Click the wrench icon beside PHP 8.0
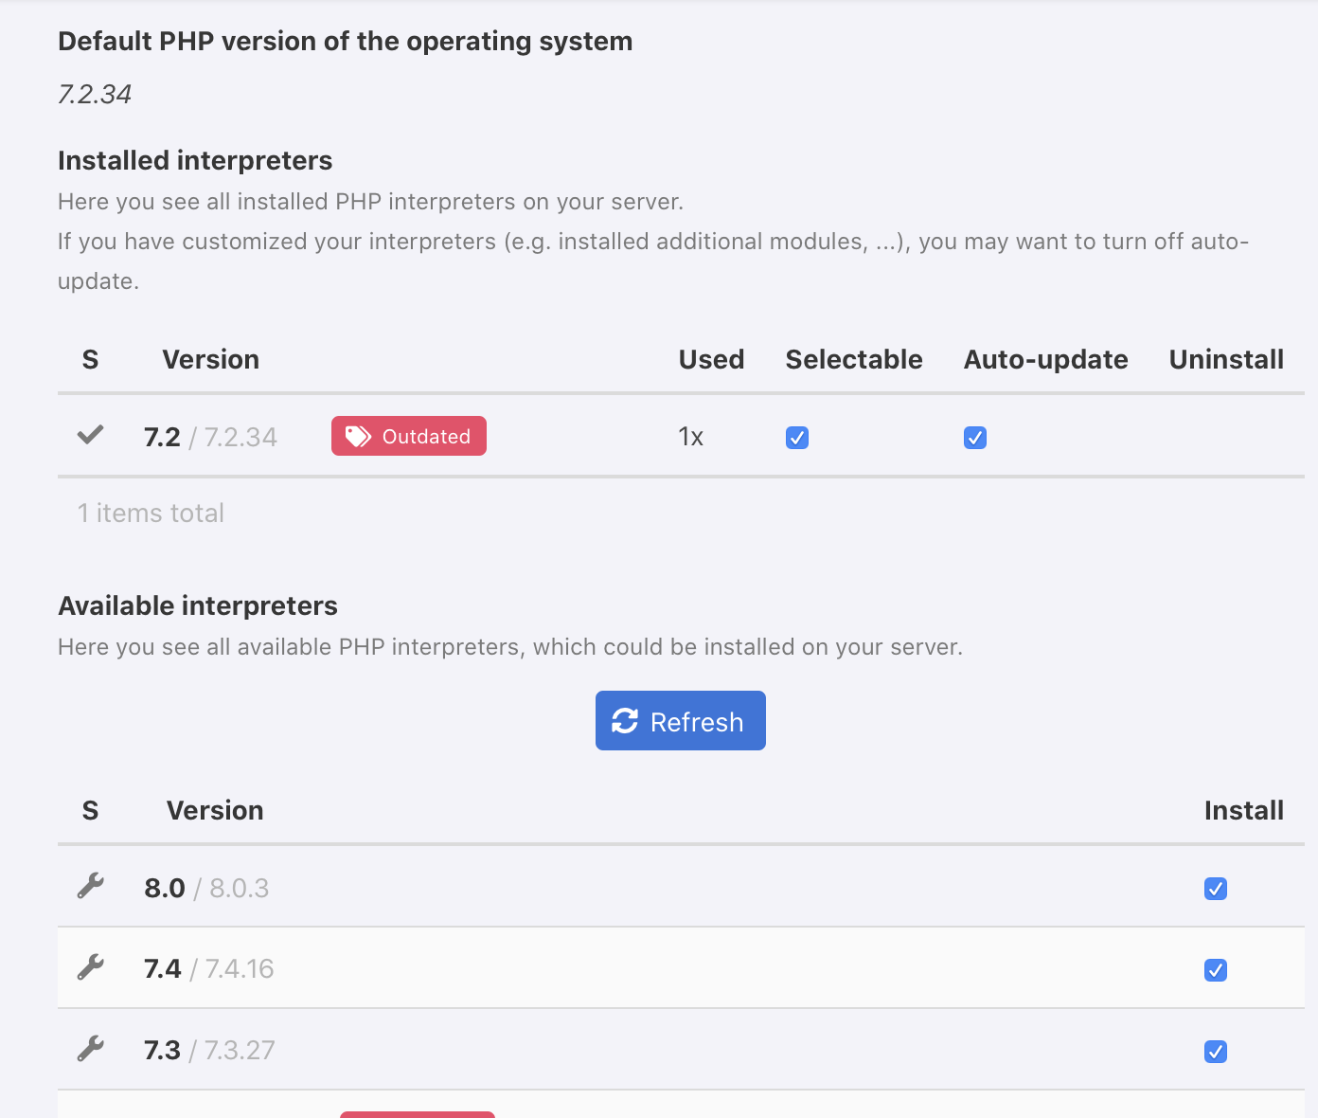 (90, 887)
